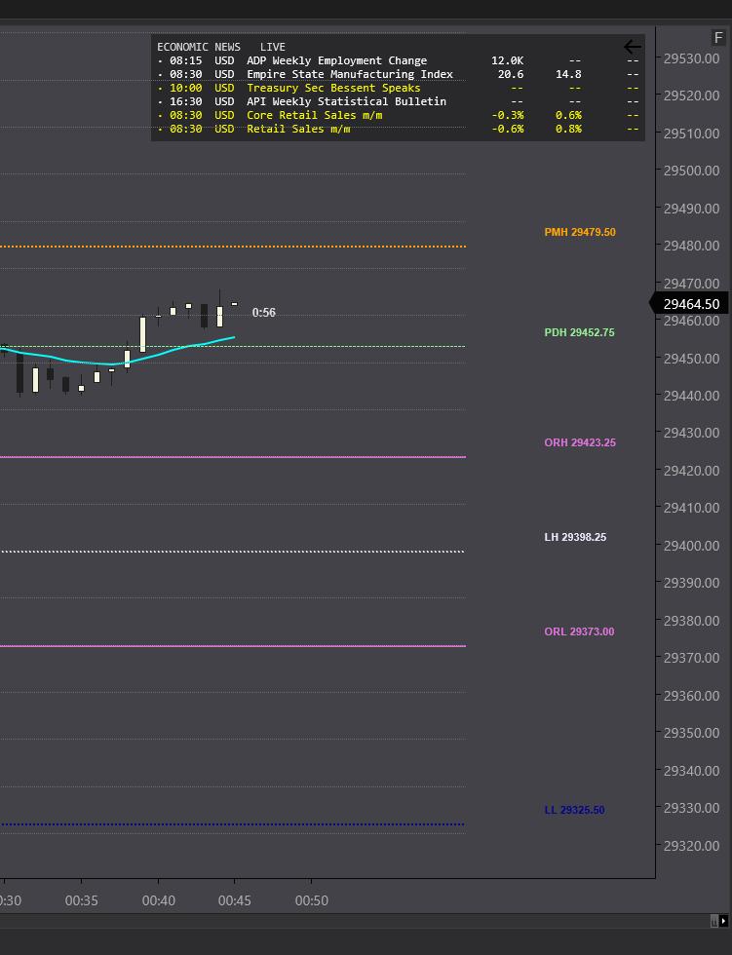Click the scrollbar right arrow button
Screen dimensions: 732x955
pyautogui.click(x=723, y=921)
